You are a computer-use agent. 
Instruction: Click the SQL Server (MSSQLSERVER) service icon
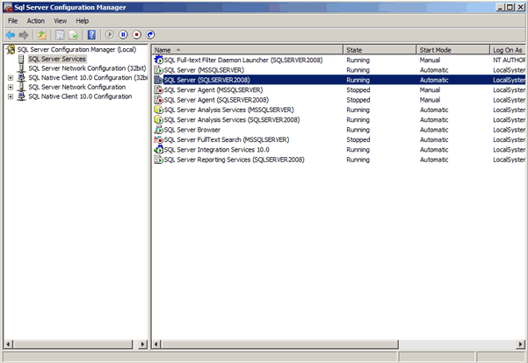pos(159,70)
